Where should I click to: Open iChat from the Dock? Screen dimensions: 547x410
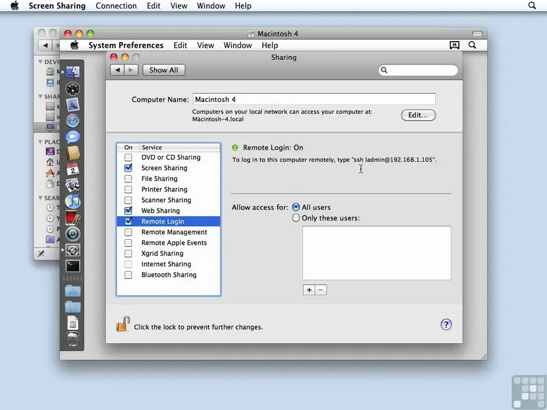[x=73, y=137]
